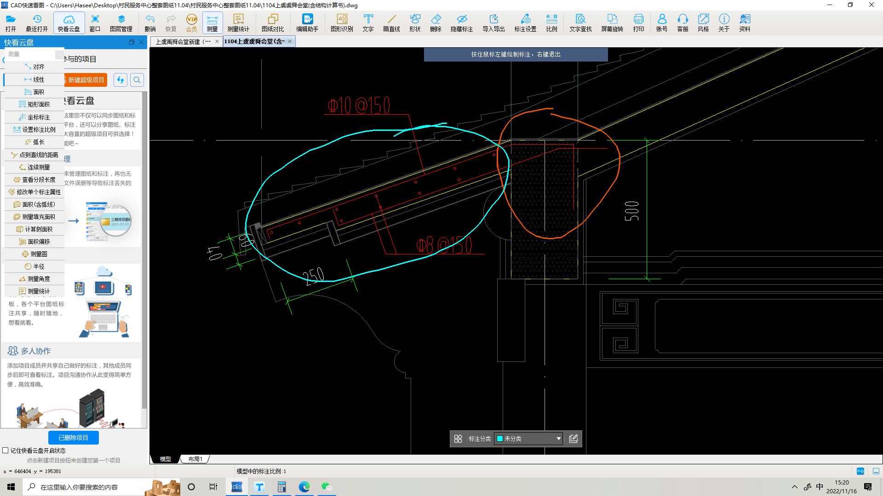Choose 测量圆 circle measurement

34,254
